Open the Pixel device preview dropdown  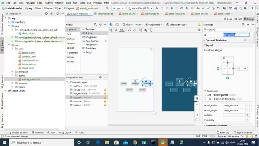tap(128, 24)
